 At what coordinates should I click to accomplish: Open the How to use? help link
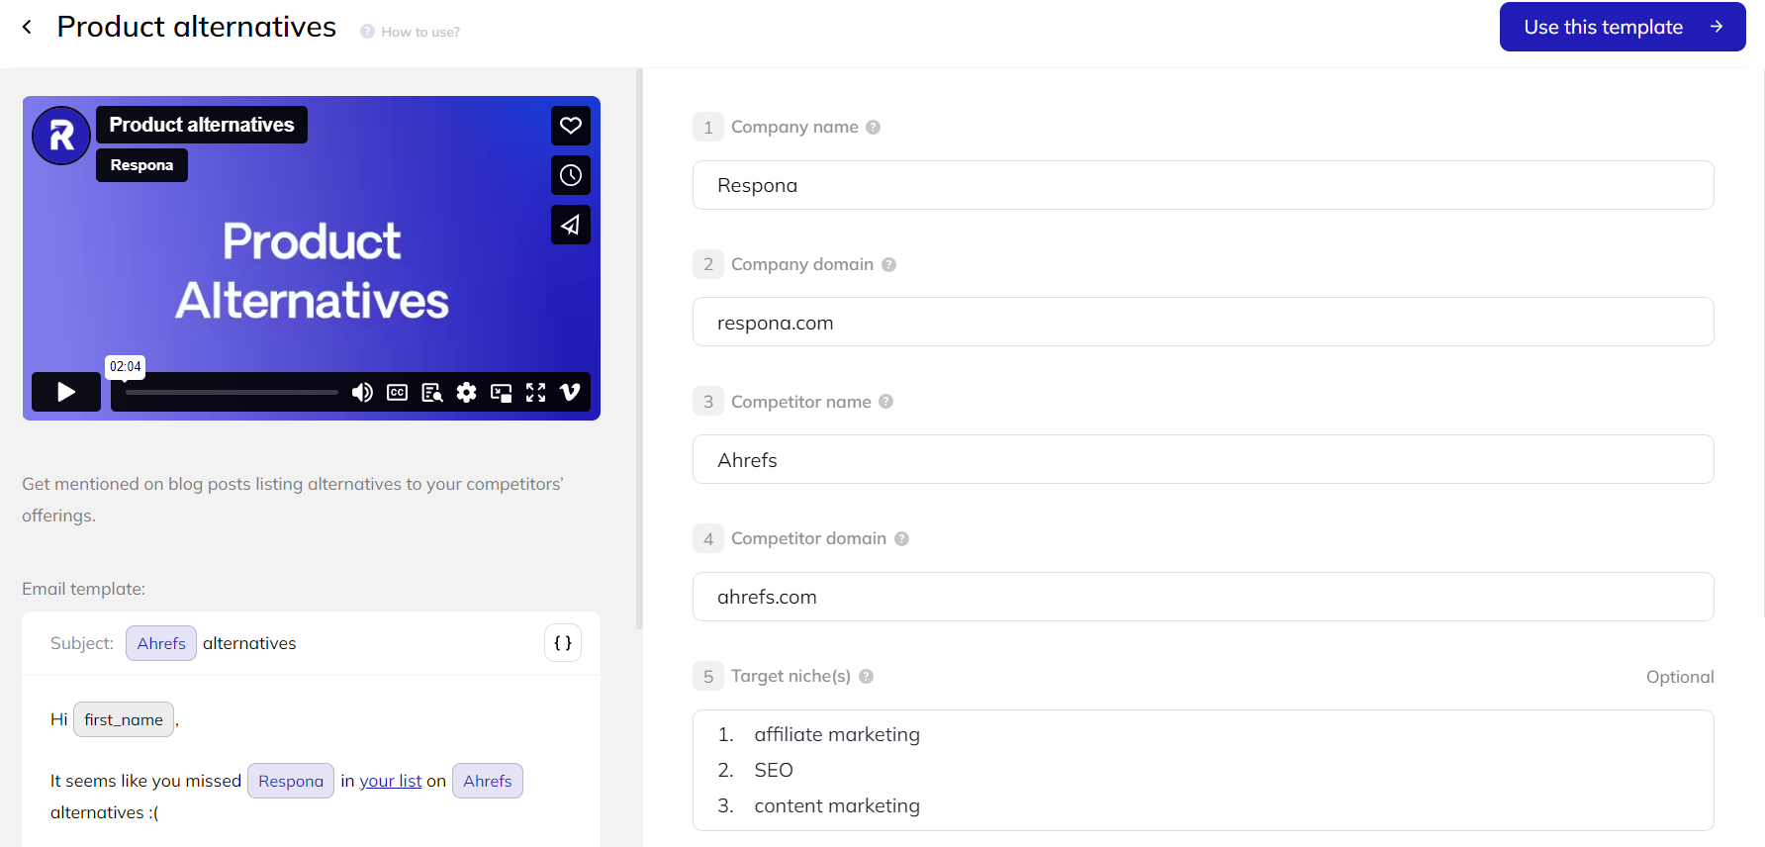tap(411, 32)
